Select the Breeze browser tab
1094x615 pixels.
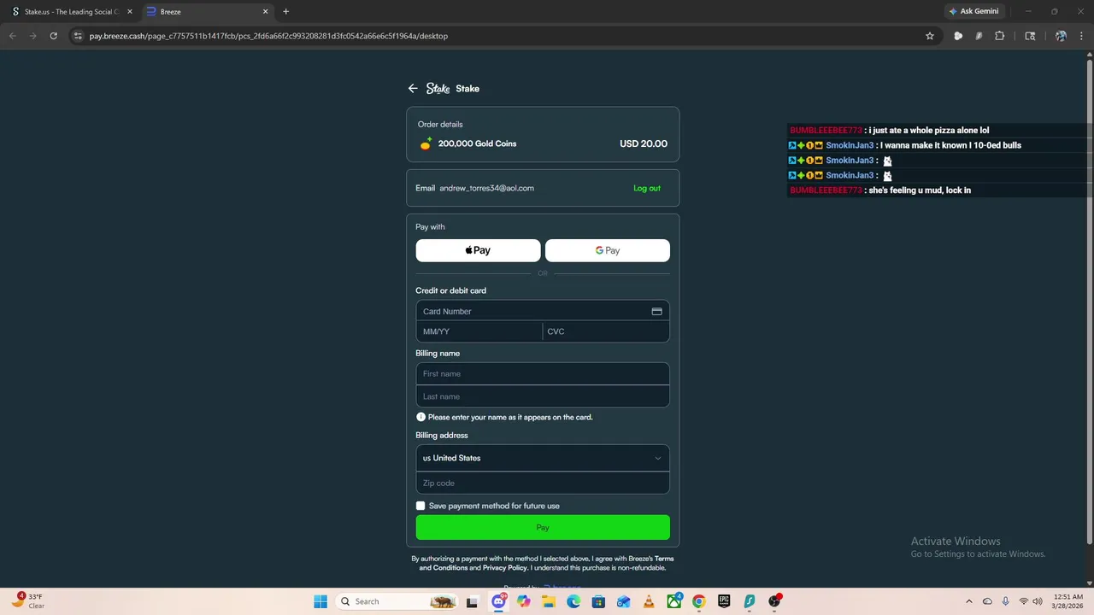click(x=207, y=12)
